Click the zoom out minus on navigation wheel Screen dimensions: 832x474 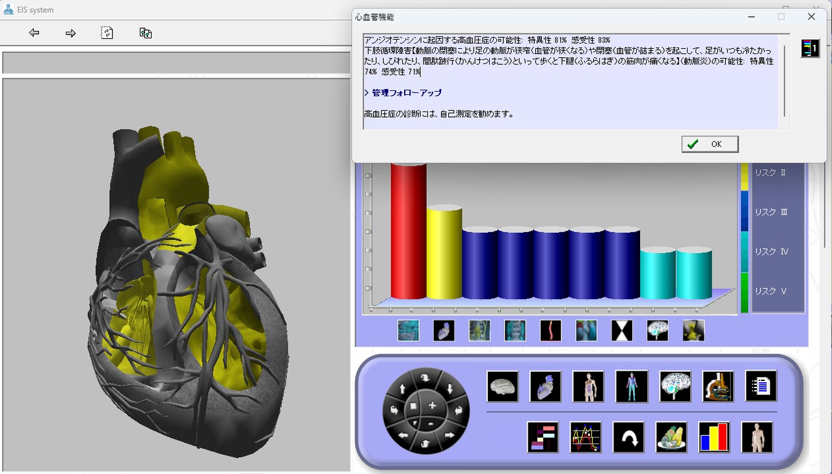[431, 424]
